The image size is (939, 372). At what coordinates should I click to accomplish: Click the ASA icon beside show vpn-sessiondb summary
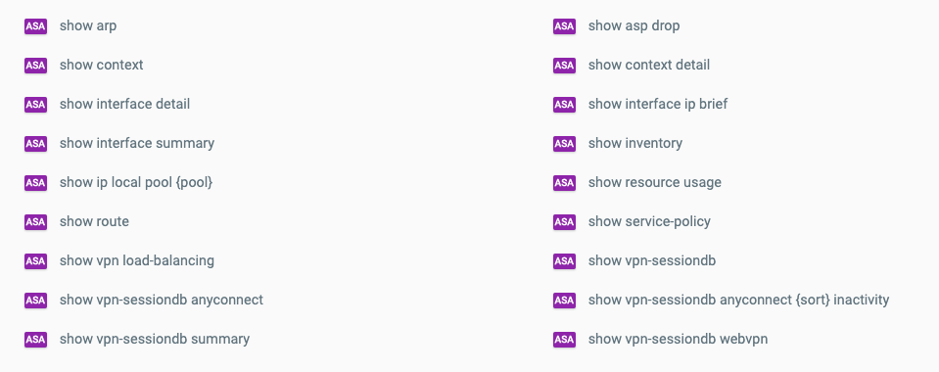pos(35,339)
